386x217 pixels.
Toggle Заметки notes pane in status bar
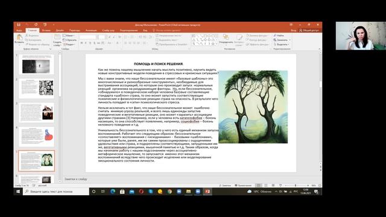tap(225, 186)
